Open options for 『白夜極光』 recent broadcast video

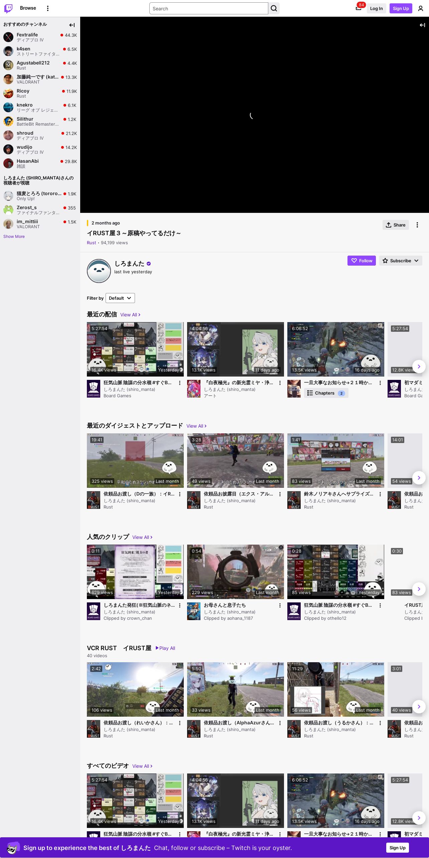pos(280,383)
